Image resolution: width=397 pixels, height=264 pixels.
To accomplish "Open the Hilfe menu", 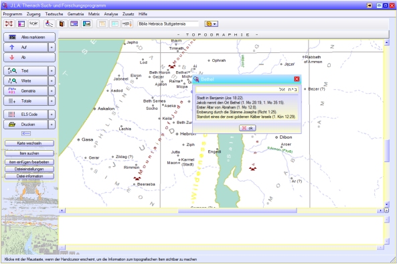I will [x=143, y=14].
